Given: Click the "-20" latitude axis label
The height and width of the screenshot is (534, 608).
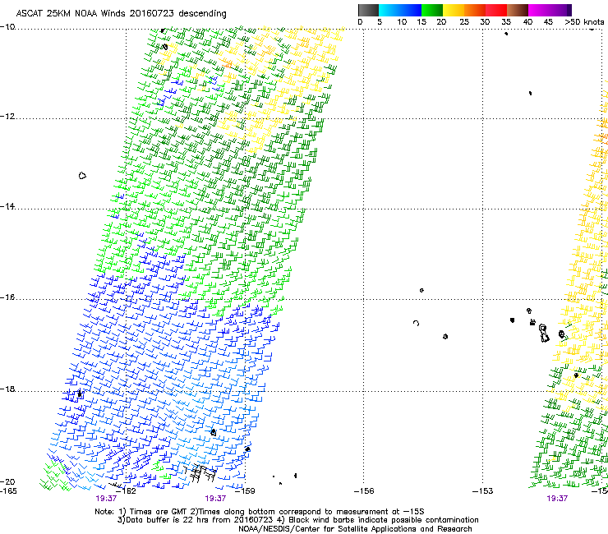Looking at the screenshot, I should coord(7,481).
